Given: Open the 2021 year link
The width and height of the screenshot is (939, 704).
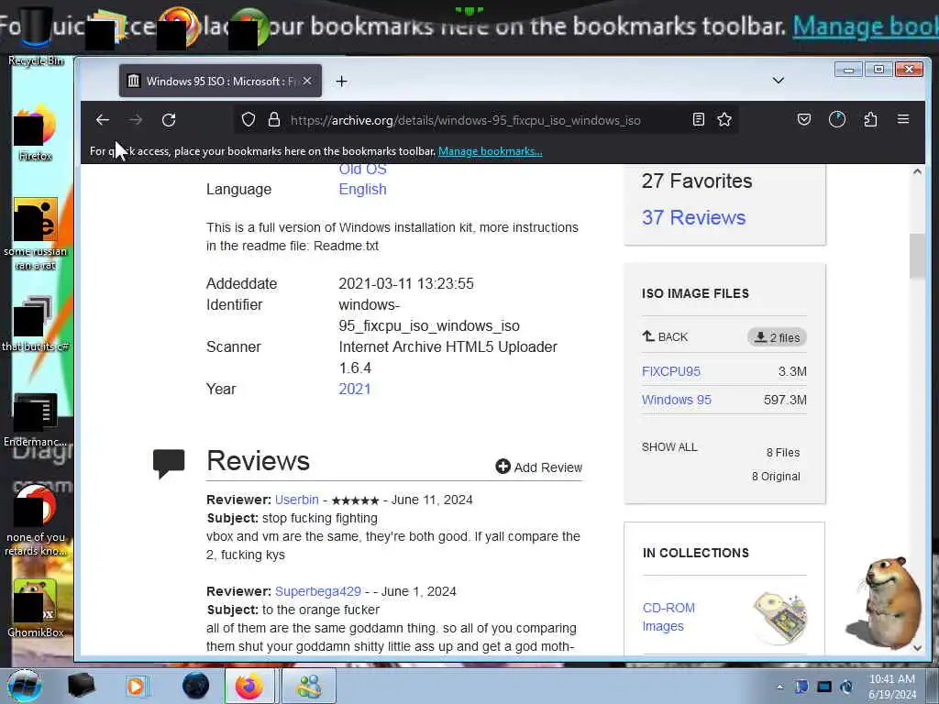Looking at the screenshot, I should tap(355, 389).
